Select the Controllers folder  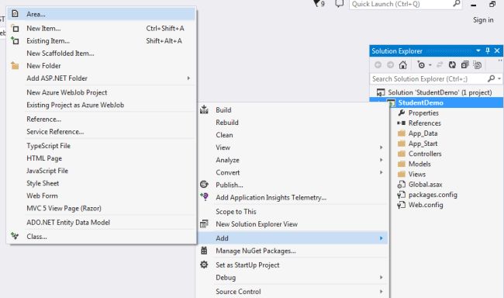tap(425, 154)
